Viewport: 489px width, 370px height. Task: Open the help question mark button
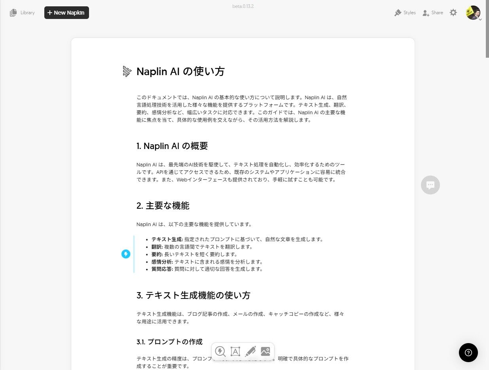(x=468, y=353)
